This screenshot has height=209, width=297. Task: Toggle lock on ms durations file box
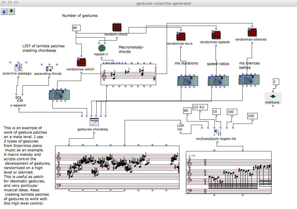pyautogui.click(x=179, y=77)
